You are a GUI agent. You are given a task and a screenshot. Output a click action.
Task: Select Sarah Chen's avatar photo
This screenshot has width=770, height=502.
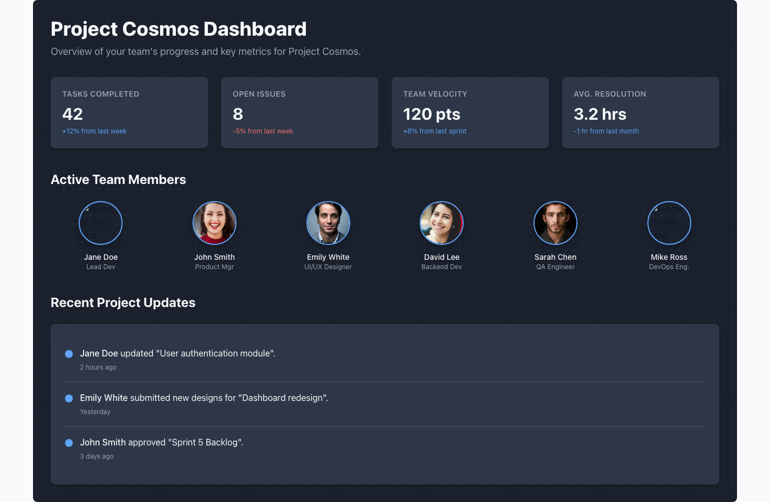click(555, 223)
